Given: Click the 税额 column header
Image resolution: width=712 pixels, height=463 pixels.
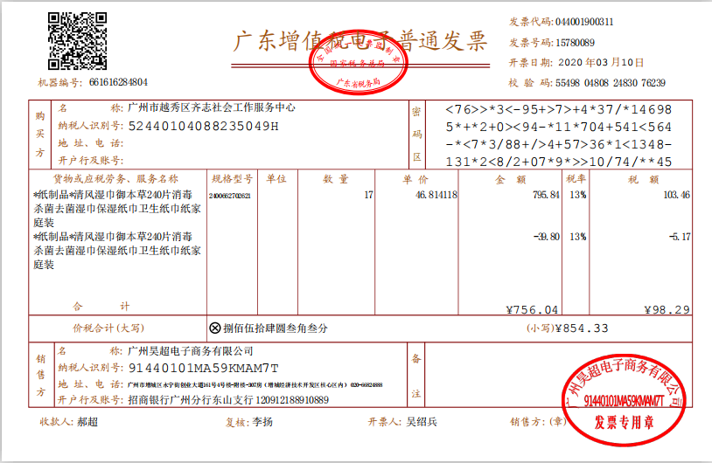Looking at the screenshot, I should [x=644, y=180].
